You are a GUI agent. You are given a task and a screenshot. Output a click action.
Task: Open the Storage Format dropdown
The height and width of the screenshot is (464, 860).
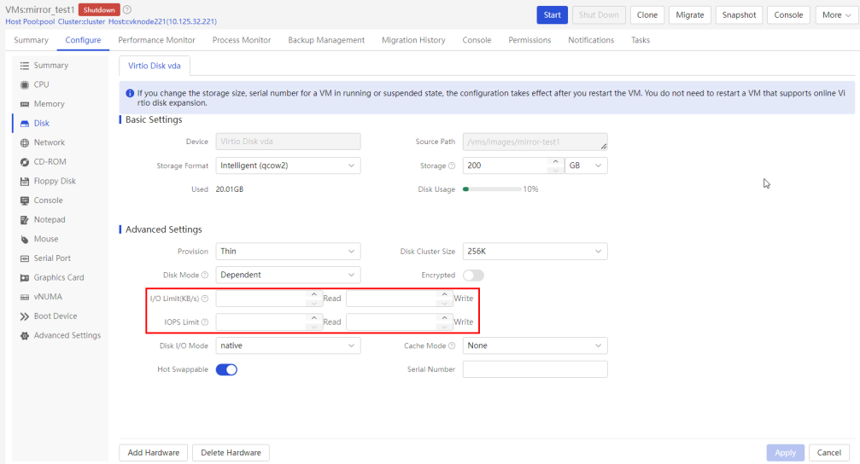[x=288, y=165]
